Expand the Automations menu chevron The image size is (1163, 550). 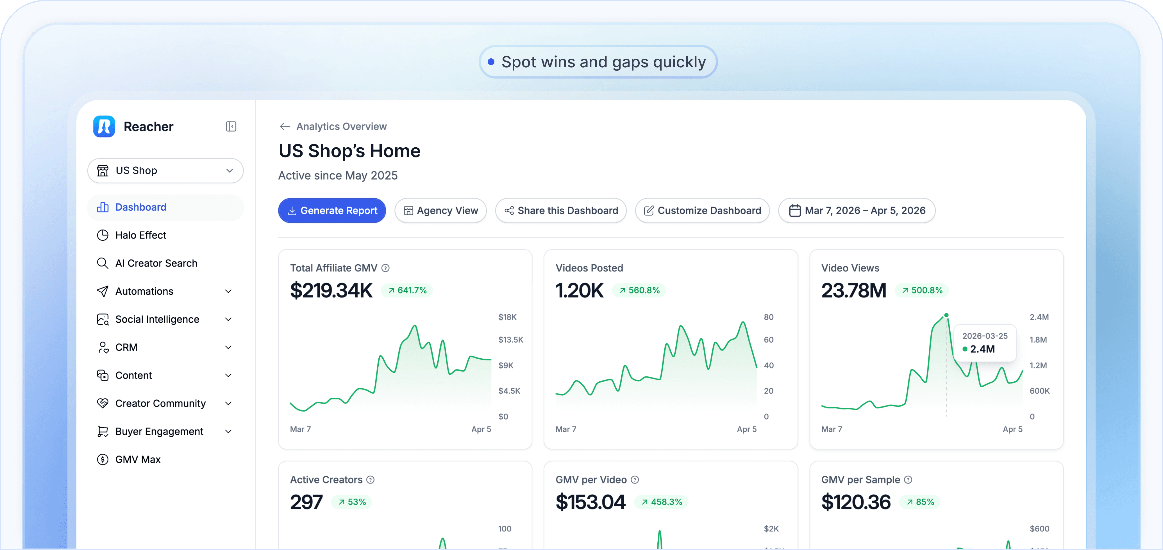click(228, 291)
